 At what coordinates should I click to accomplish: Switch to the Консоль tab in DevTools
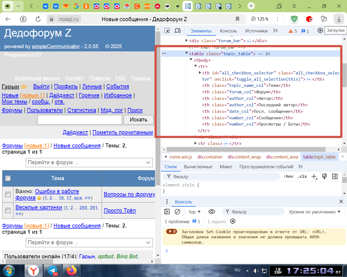coord(228,31)
